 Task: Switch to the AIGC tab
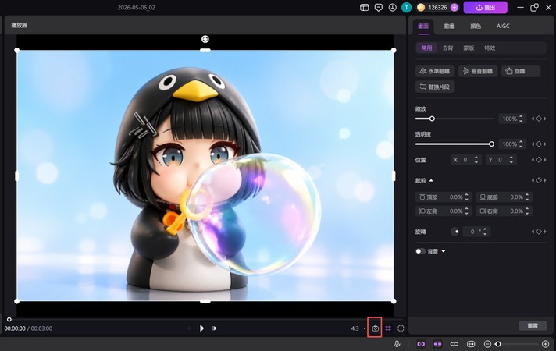(503, 27)
